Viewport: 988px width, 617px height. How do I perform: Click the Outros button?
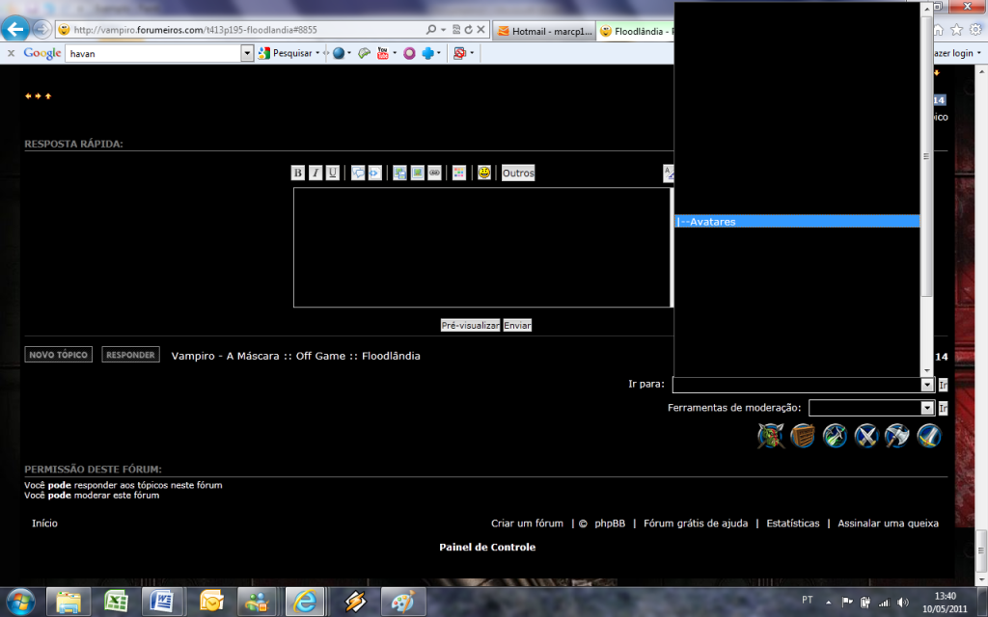click(x=518, y=174)
